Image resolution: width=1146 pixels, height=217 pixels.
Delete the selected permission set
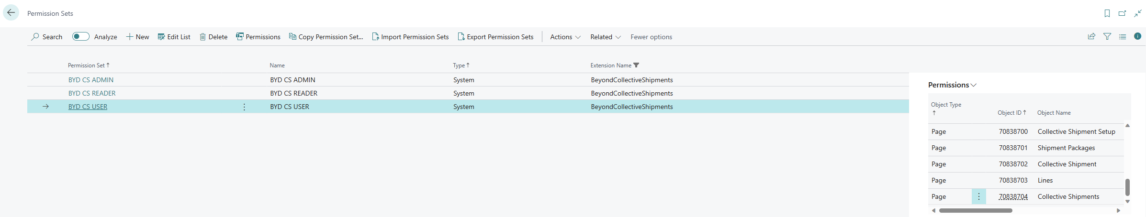(213, 37)
